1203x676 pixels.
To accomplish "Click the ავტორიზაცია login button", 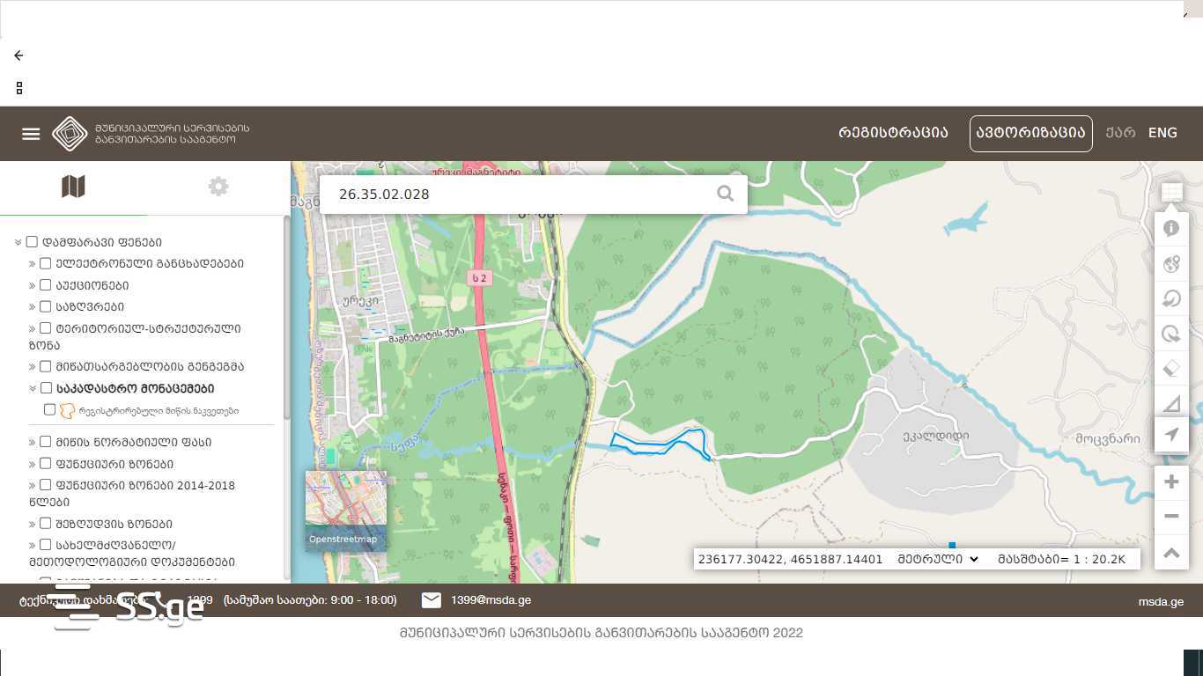I will (x=1030, y=133).
